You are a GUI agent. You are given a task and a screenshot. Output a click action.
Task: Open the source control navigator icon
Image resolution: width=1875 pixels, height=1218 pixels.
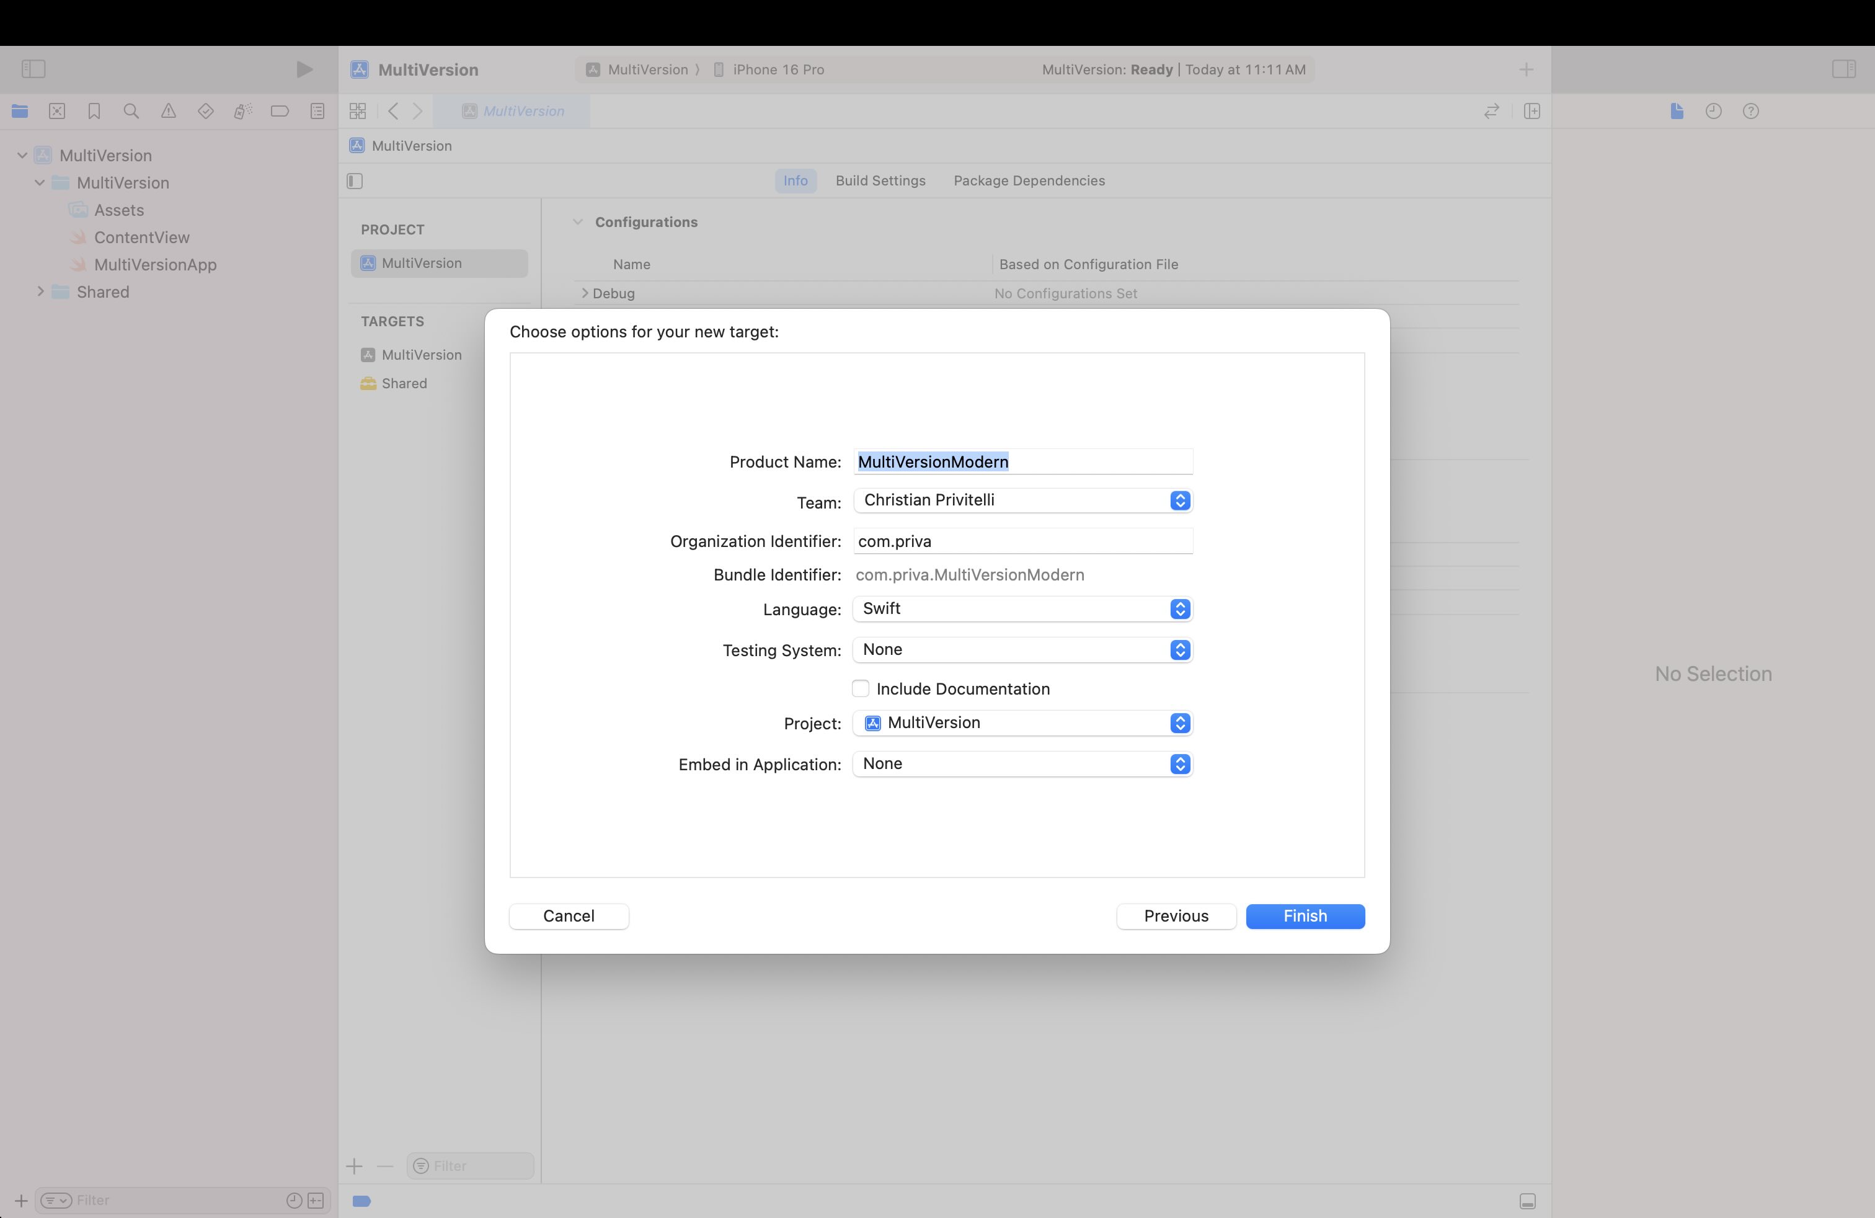tap(56, 111)
